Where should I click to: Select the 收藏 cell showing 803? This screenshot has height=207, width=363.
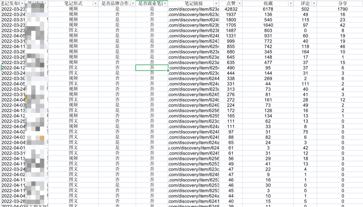[x=268, y=30]
